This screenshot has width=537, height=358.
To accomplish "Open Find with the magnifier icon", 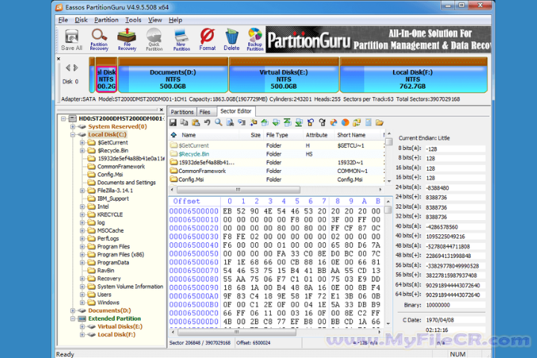I will (219, 122).
